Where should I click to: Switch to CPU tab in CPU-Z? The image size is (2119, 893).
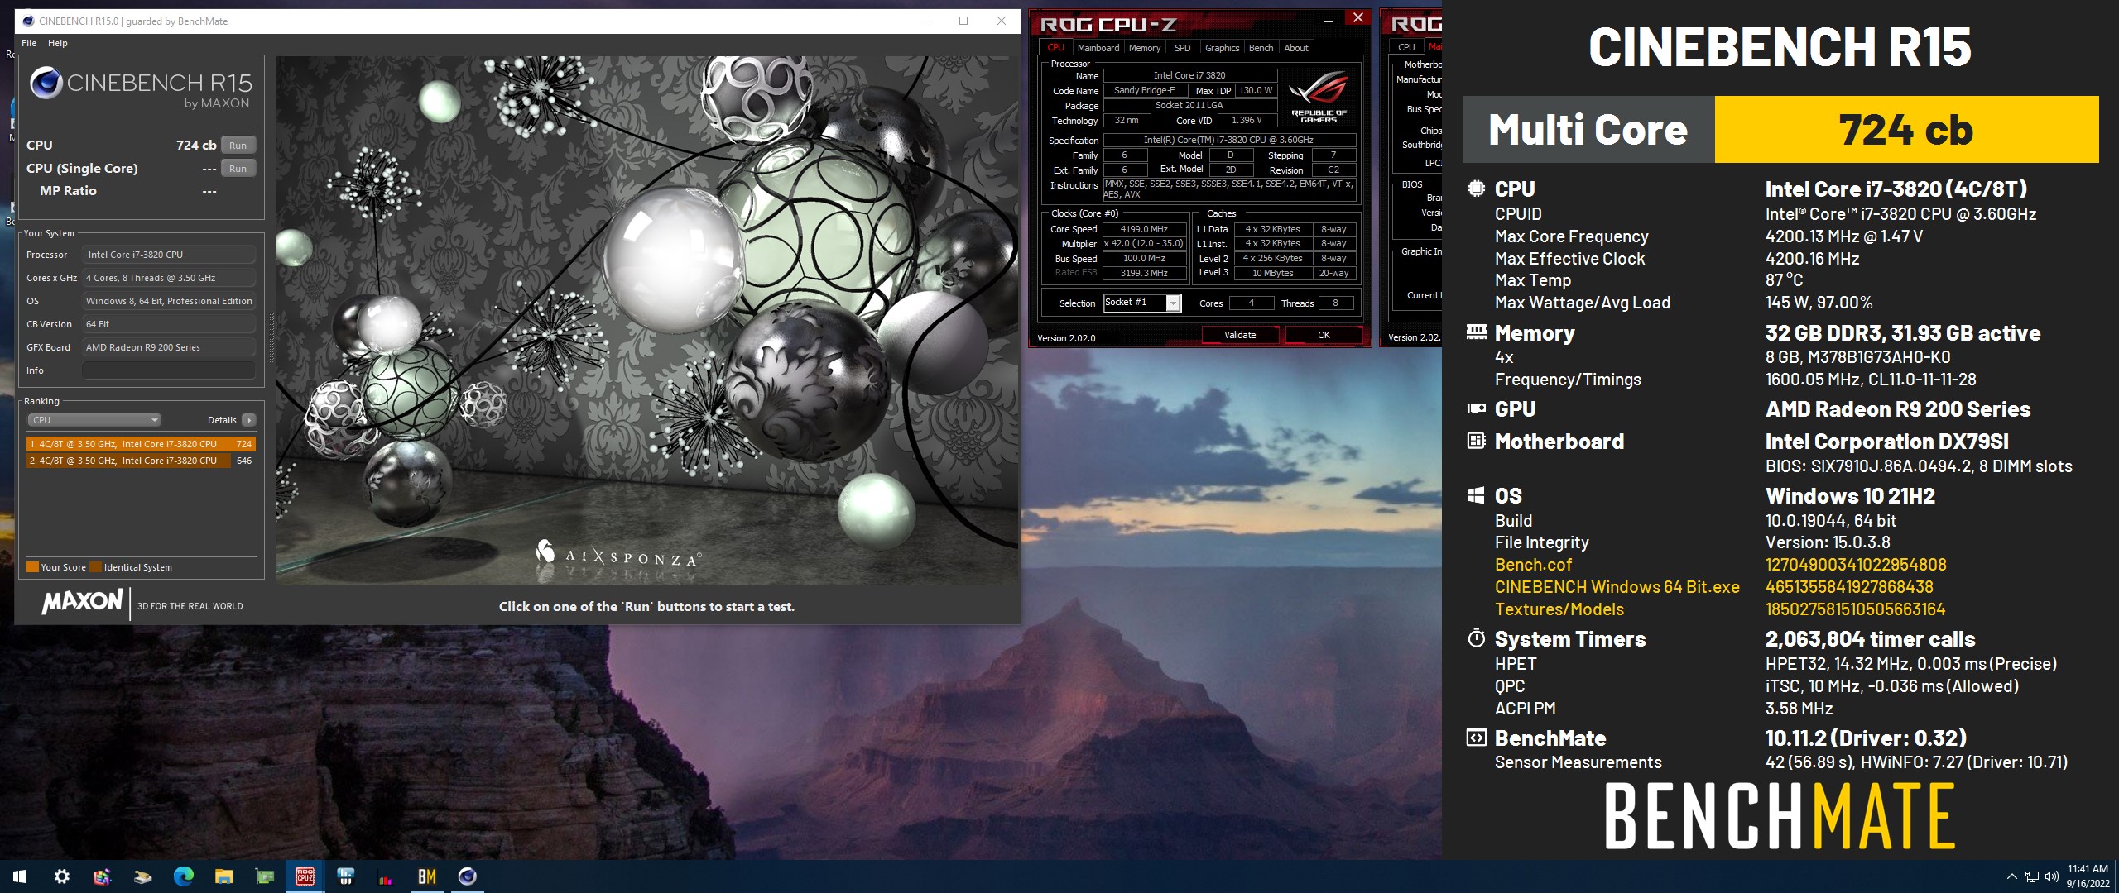[1056, 48]
